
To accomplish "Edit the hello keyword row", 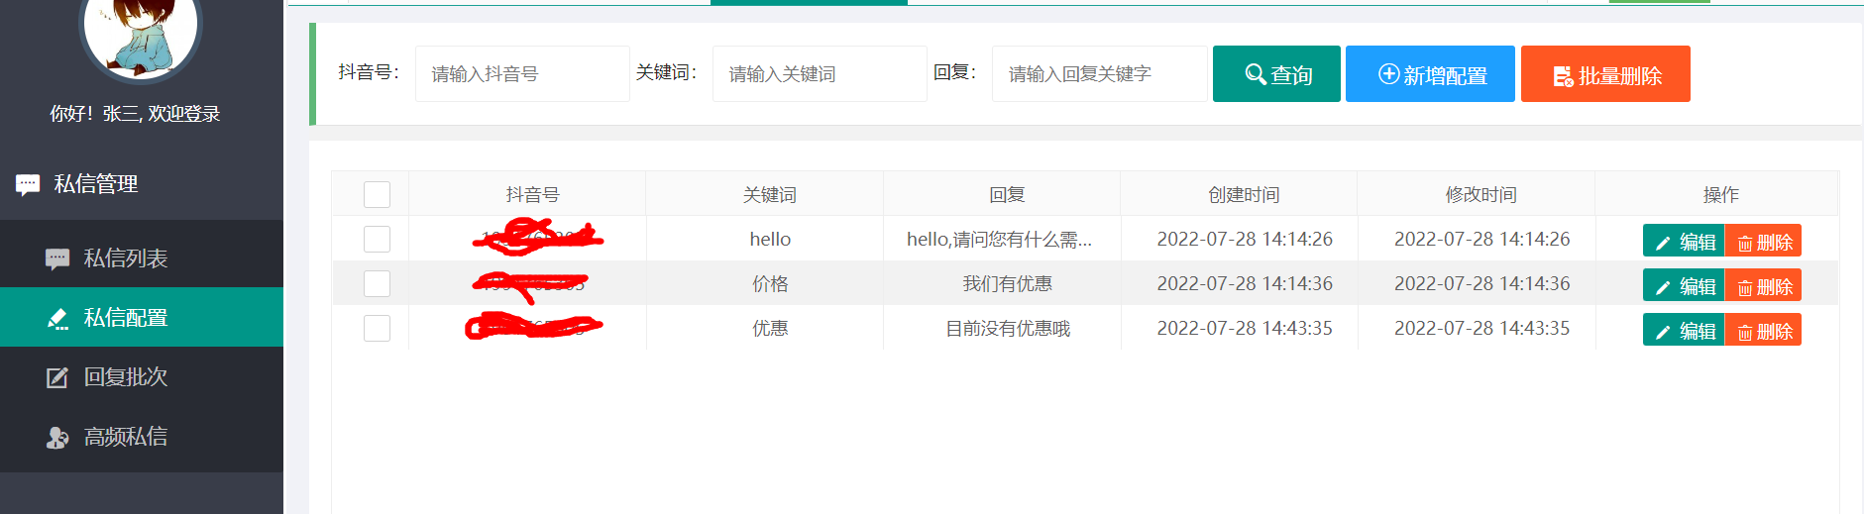I will [1684, 241].
